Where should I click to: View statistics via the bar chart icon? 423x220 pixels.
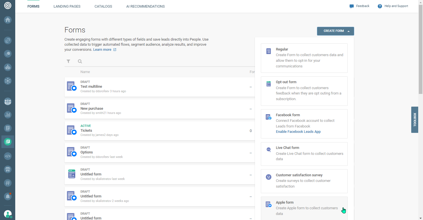(8, 115)
